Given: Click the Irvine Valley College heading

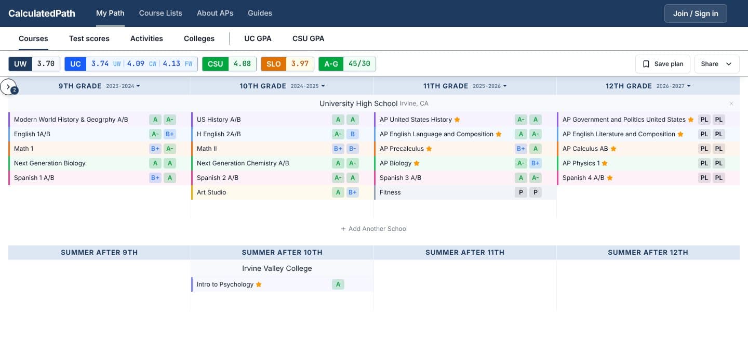Looking at the screenshot, I should point(277,269).
